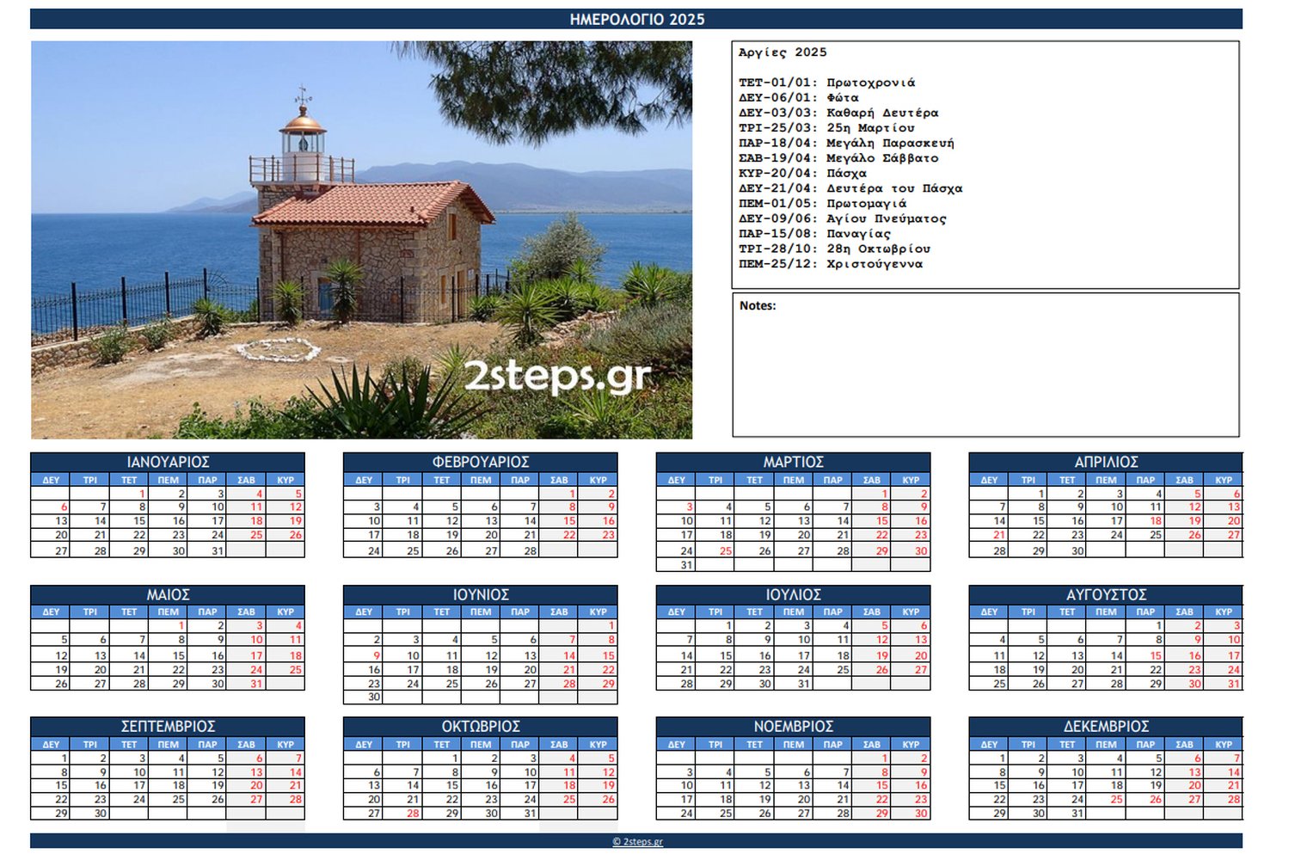Select the ΜΑΡΤΙΟΣ month header
The height and width of the screenshot is (860, 1289).
tap(793, 462)
